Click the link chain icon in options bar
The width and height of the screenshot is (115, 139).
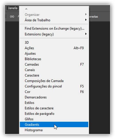[12, 17]
